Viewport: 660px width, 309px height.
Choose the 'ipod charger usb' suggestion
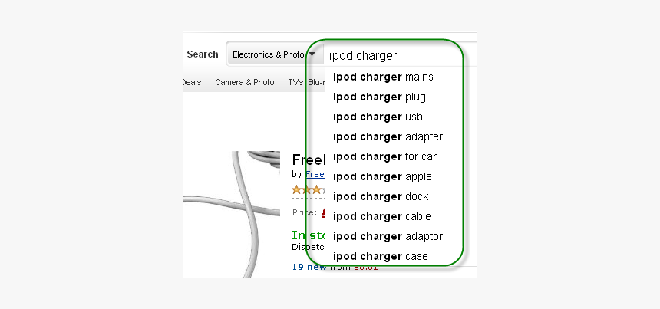click(378, 117)
